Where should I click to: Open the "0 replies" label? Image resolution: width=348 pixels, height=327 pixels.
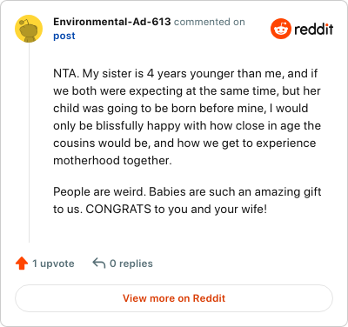click(x=131, y=264)
